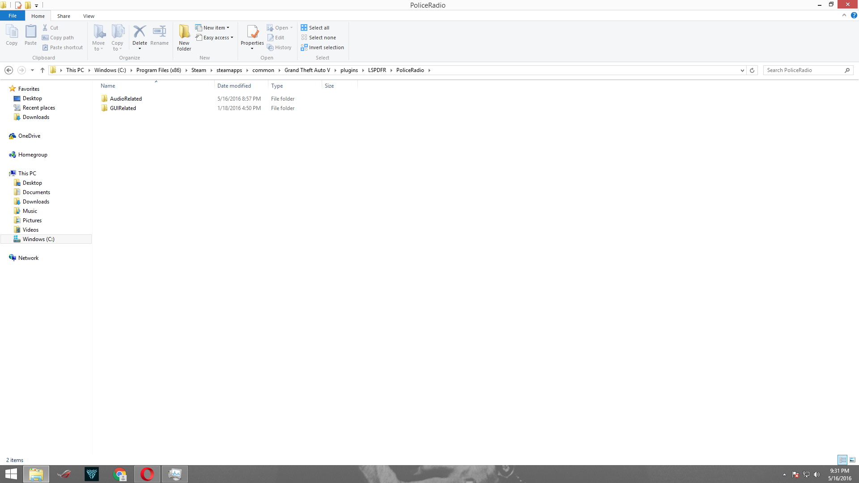Refresh the PoliceRadio folder view
The image size is (859, 483).
click(752, 70)
